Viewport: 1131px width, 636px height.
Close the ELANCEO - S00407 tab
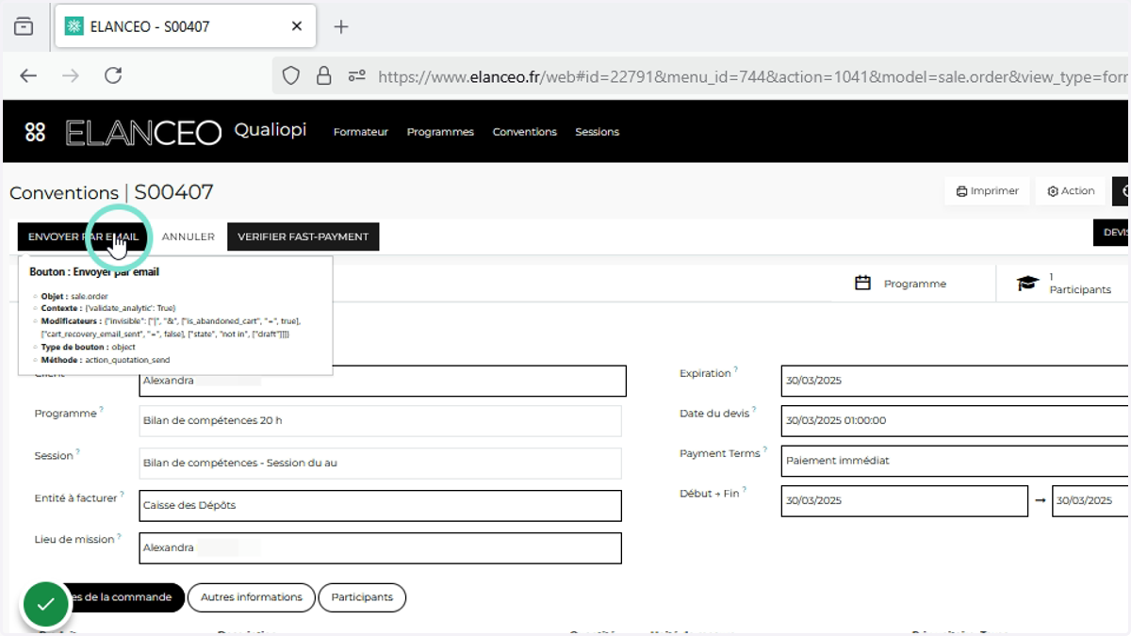pyautogui.click(x=297, y=27)
